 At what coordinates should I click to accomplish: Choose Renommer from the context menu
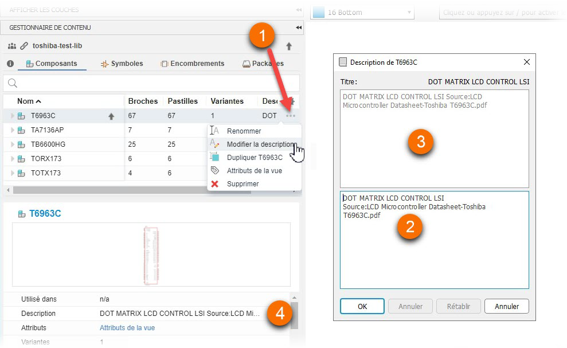pos(254,131)
